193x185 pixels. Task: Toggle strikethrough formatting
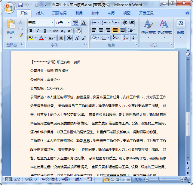[x=56, y=31]
